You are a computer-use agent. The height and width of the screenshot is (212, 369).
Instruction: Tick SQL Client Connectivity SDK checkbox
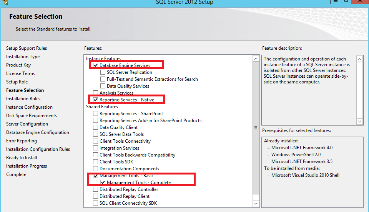tap(96, 203)
